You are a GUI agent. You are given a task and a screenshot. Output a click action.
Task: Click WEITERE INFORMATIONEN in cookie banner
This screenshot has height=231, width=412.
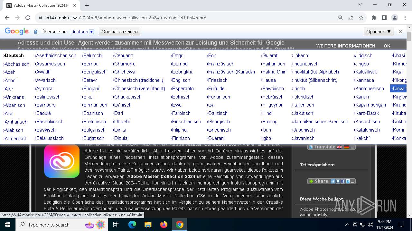click(x=346, y=46)
